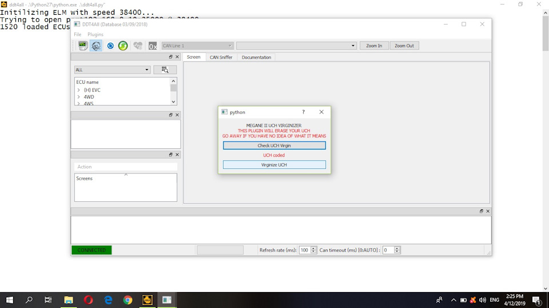549x308 pixels.
Task: Click the Refresh rate input field
Action: (x=305, y=250)
